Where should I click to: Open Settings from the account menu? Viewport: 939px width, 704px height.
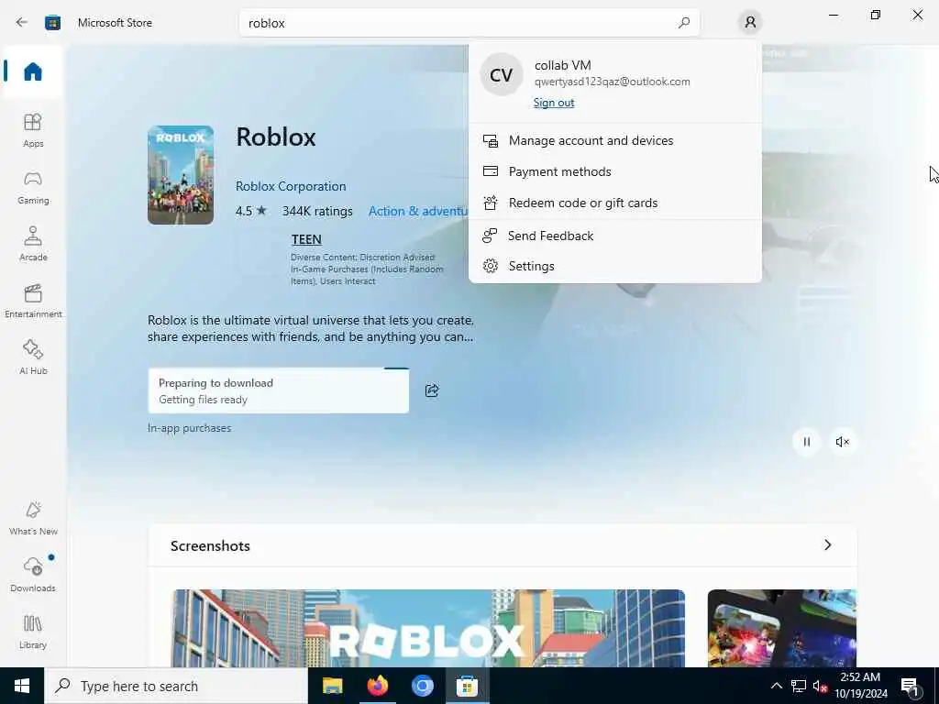point(615,266)
